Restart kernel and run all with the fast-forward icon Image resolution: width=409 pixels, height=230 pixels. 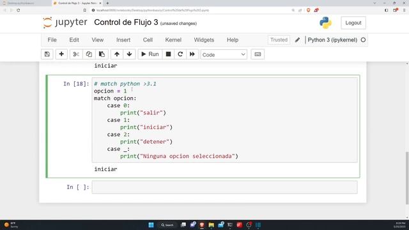pos(192,54)
